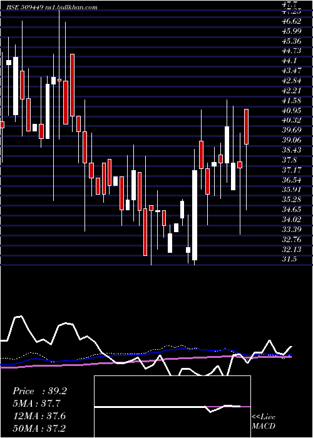Screen dimensions: 313x438
Task: Click the Price : 39.2 readout
Action: point(40,391)
